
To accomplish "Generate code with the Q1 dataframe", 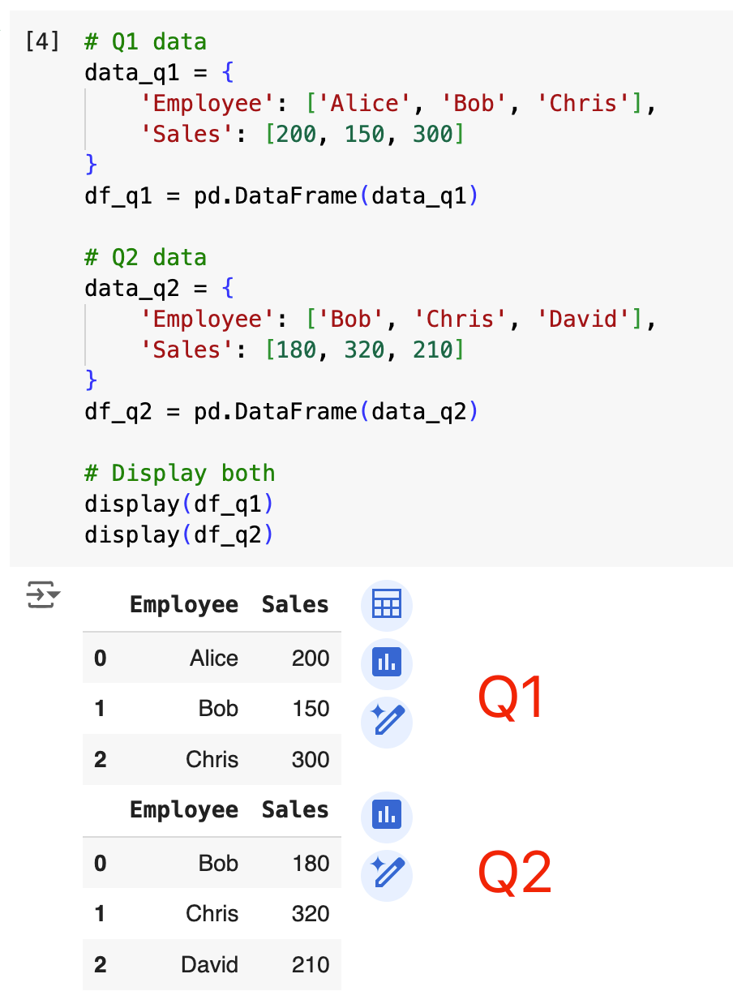I will 387,721.
